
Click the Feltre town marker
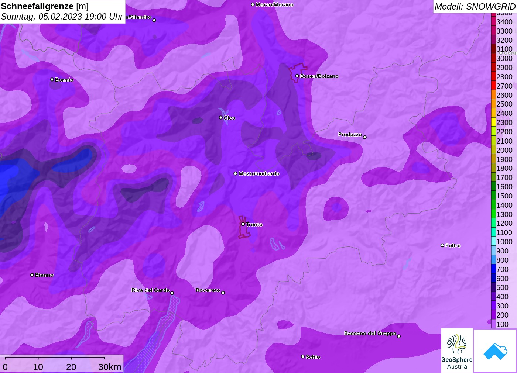pyautogui.click(x=442, y=245)
